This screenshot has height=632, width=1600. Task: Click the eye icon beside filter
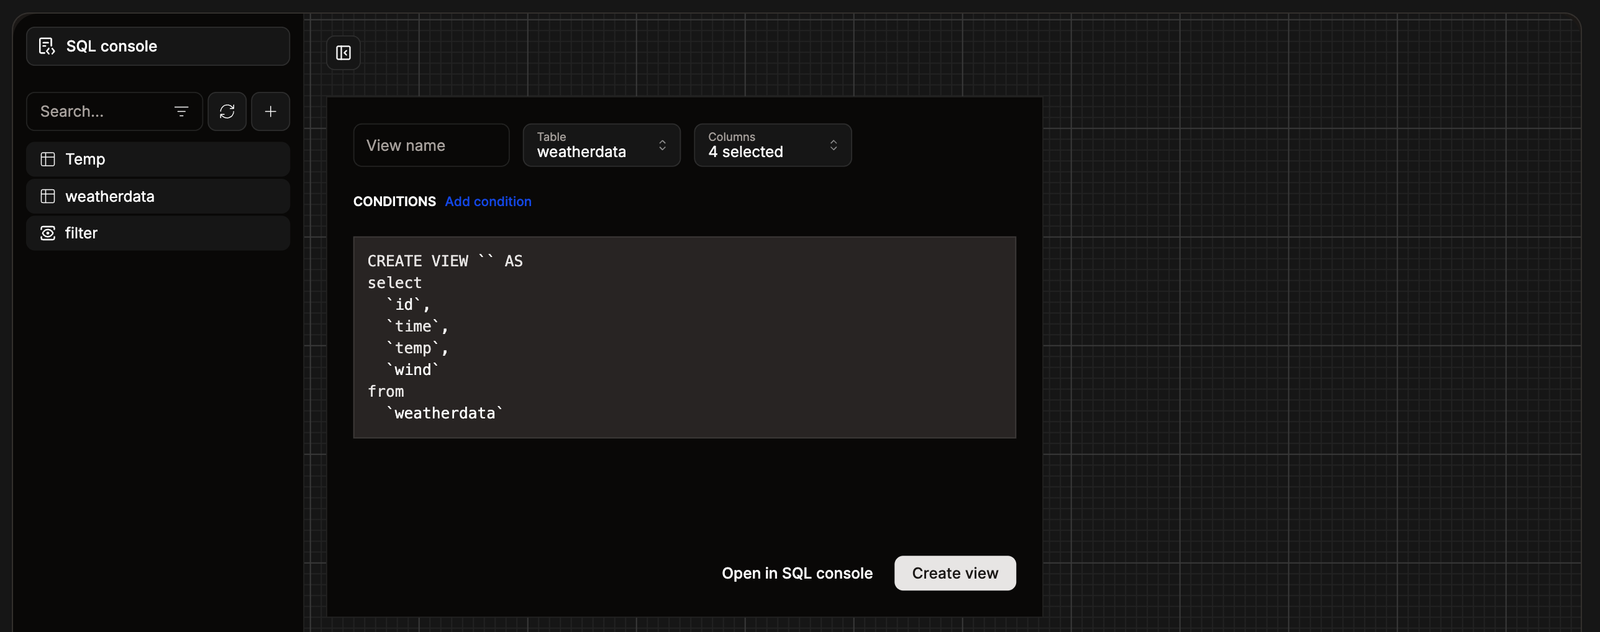pos(47,233)
